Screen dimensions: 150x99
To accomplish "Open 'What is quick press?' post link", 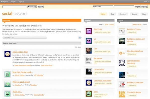I will click(21, 82).
